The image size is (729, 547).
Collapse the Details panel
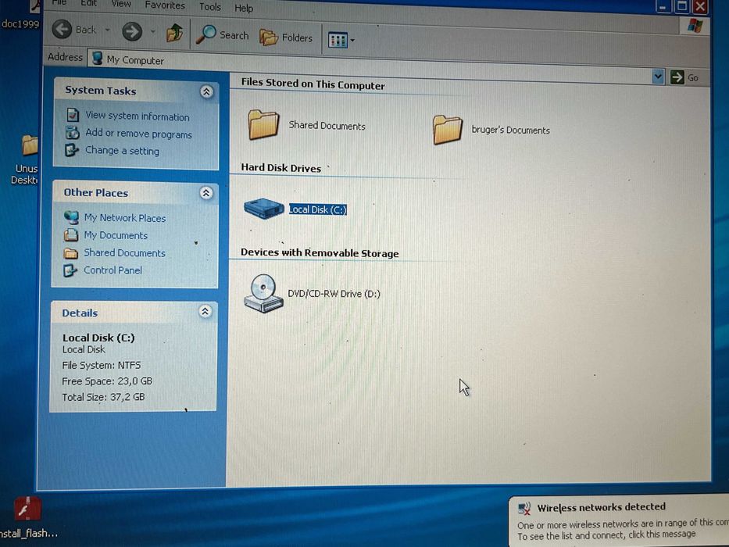click(205, 312)
